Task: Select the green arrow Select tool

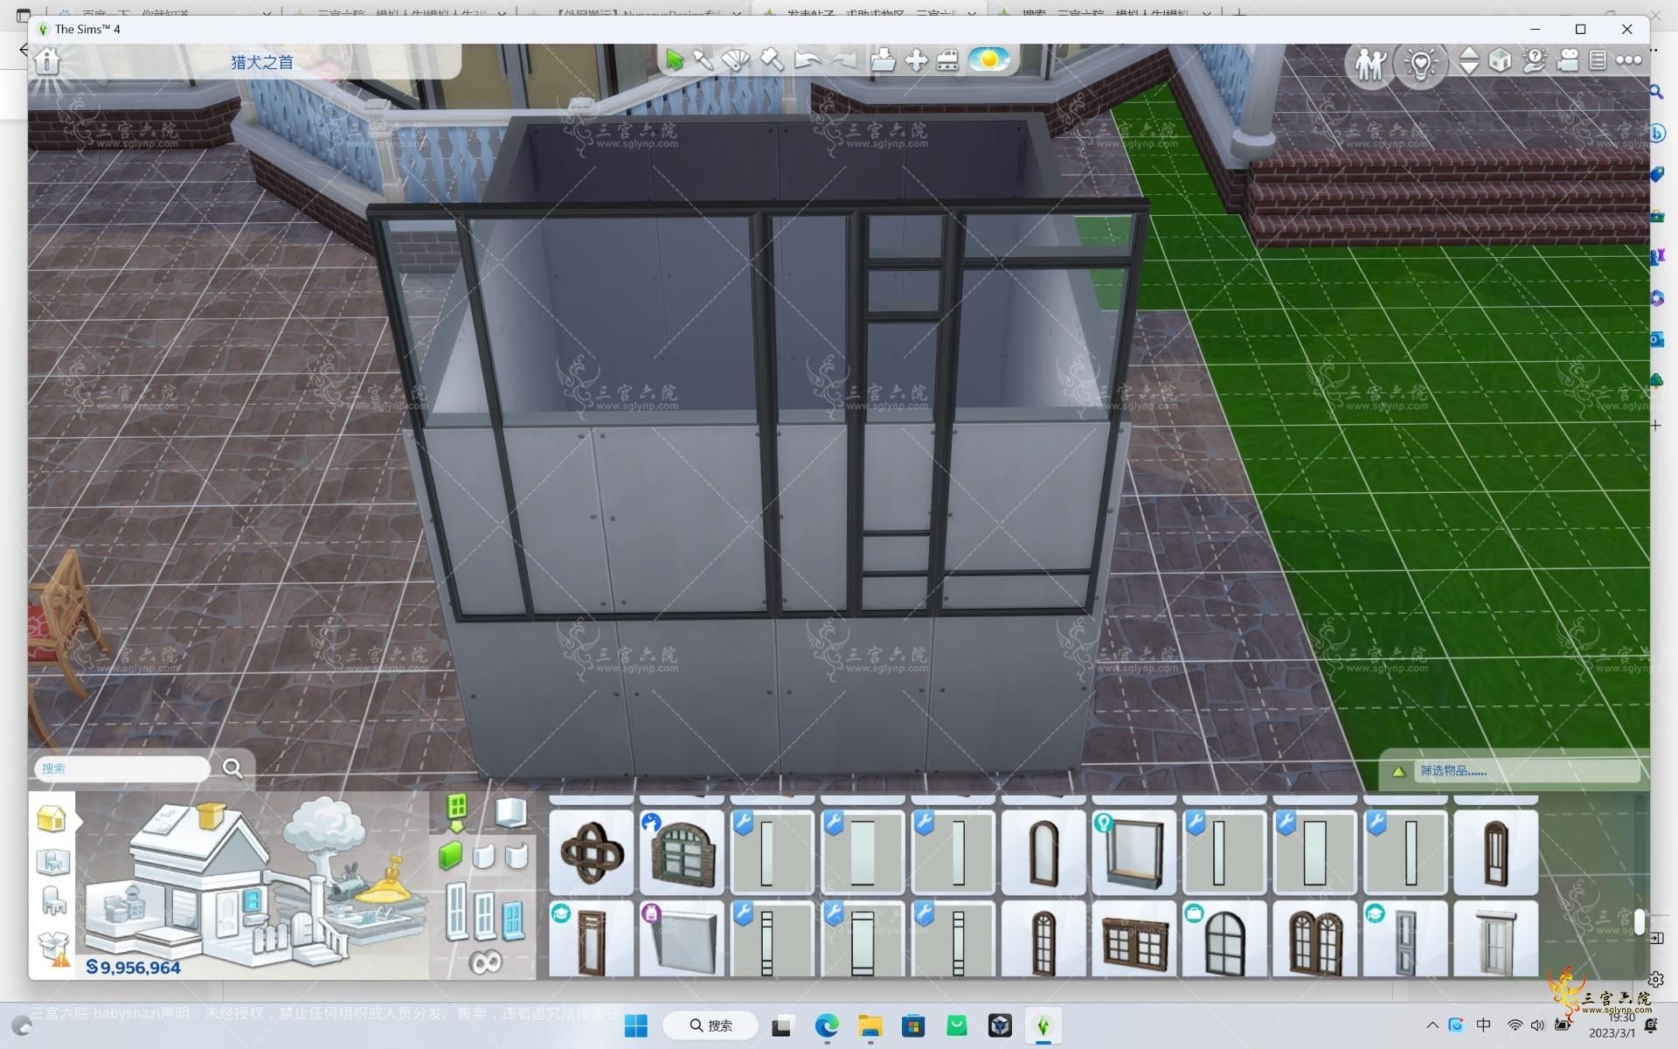Action: pos(674,59)
